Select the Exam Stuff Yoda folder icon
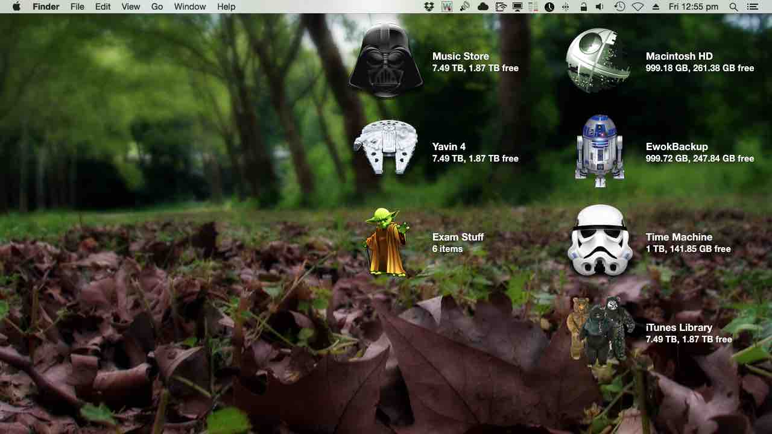This screenshot has height=434, width=772. tap(386, 242)
